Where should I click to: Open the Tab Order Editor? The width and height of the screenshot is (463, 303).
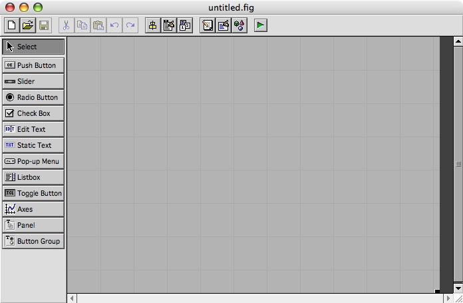[185, 25]
